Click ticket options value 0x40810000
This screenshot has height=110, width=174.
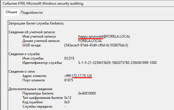tap(87, 93)
